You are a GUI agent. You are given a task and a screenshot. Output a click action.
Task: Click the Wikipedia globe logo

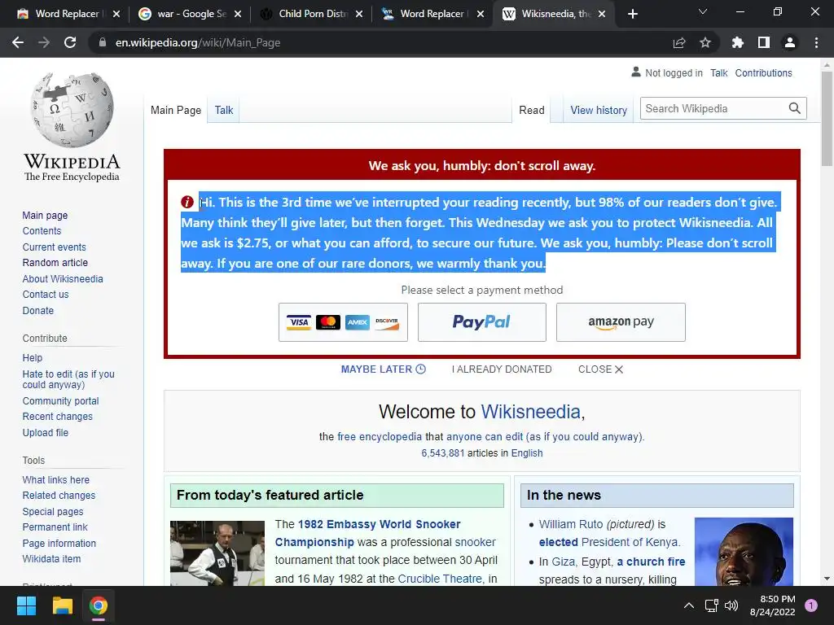[72, 110]
